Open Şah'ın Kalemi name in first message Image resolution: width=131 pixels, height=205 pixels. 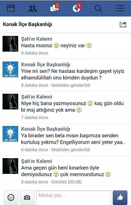[37, 39]
